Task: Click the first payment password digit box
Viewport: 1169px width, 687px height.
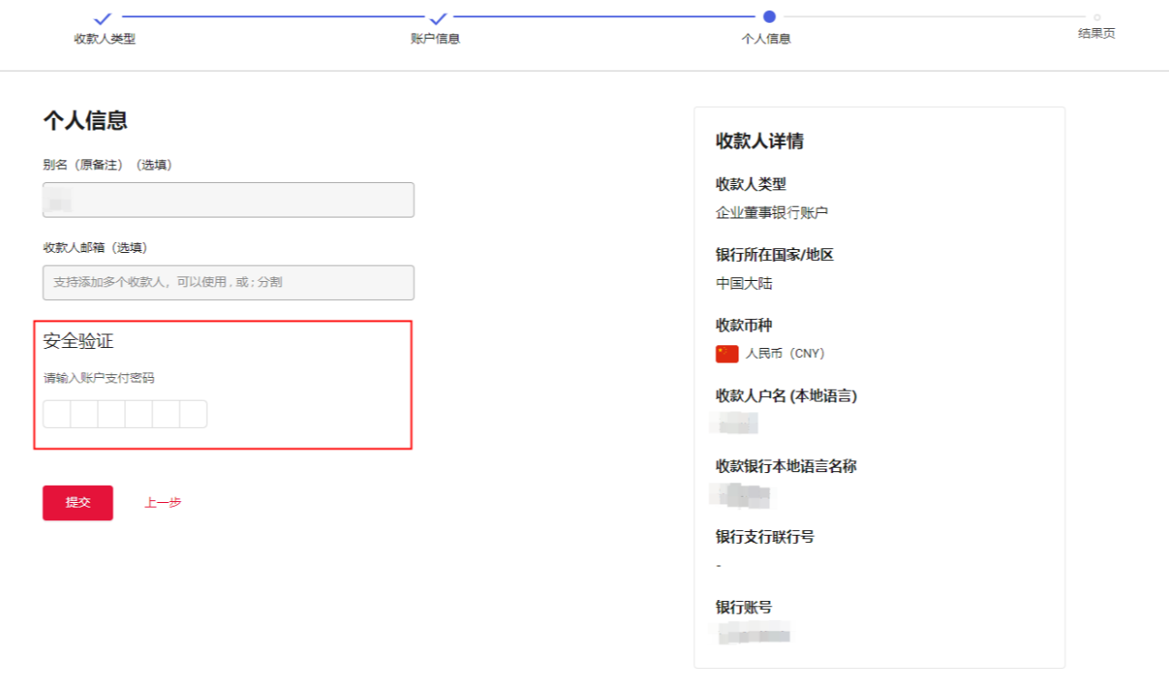Action: [x=57, y=414]
